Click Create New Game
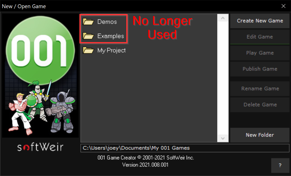This screenshot has height=176, width=291. coord(260,21)
